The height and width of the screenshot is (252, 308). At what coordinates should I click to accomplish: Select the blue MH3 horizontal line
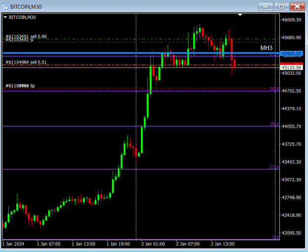point(140,53)
